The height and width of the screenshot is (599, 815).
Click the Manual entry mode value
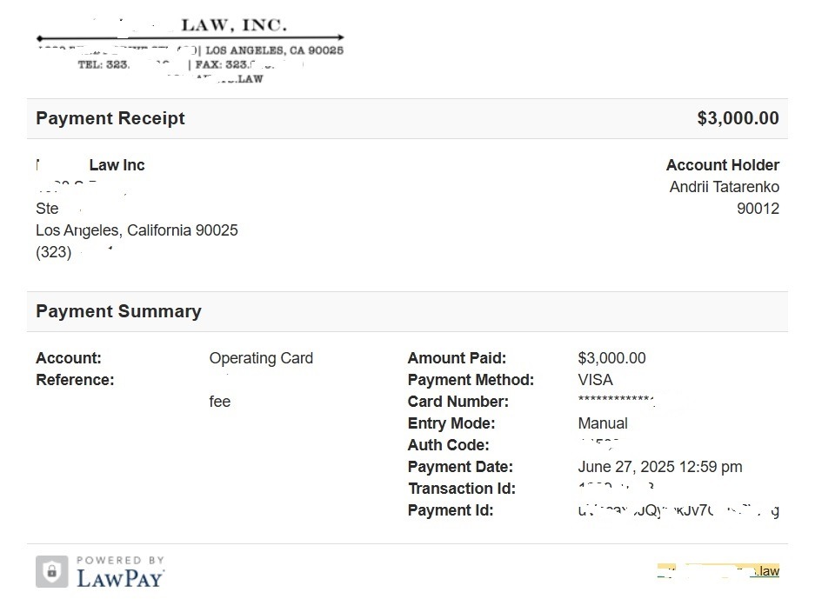click(602, 423)
